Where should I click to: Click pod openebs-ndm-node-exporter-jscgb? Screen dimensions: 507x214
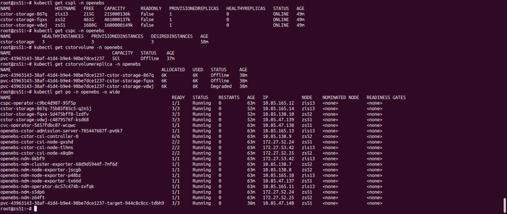pyautogui.click(x=41, y=169)
